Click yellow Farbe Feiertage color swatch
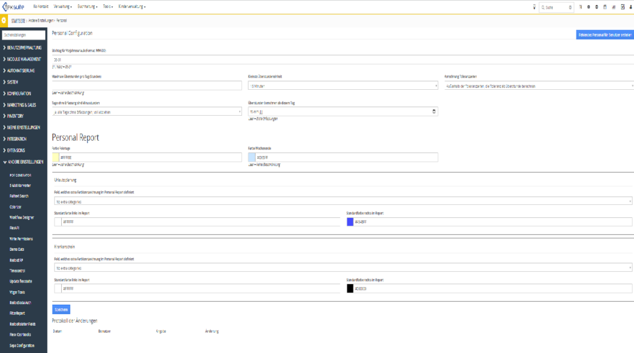Screen dimensions: 634x353 click(55, 157)
